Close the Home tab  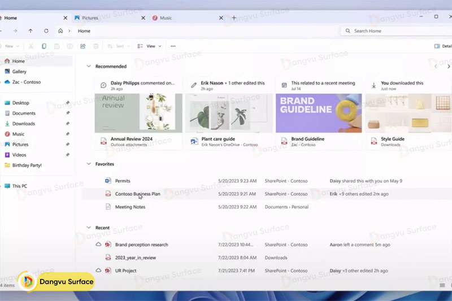[x=66, y=18]
